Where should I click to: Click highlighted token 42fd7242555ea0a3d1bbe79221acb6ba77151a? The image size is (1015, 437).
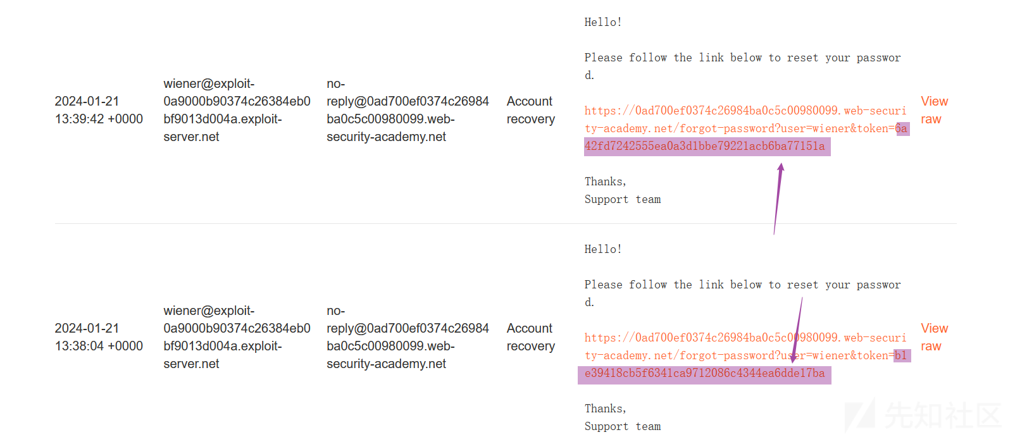[x=705, y=146]
